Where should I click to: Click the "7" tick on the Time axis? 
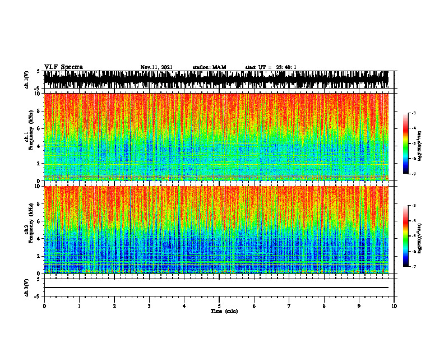289,306
